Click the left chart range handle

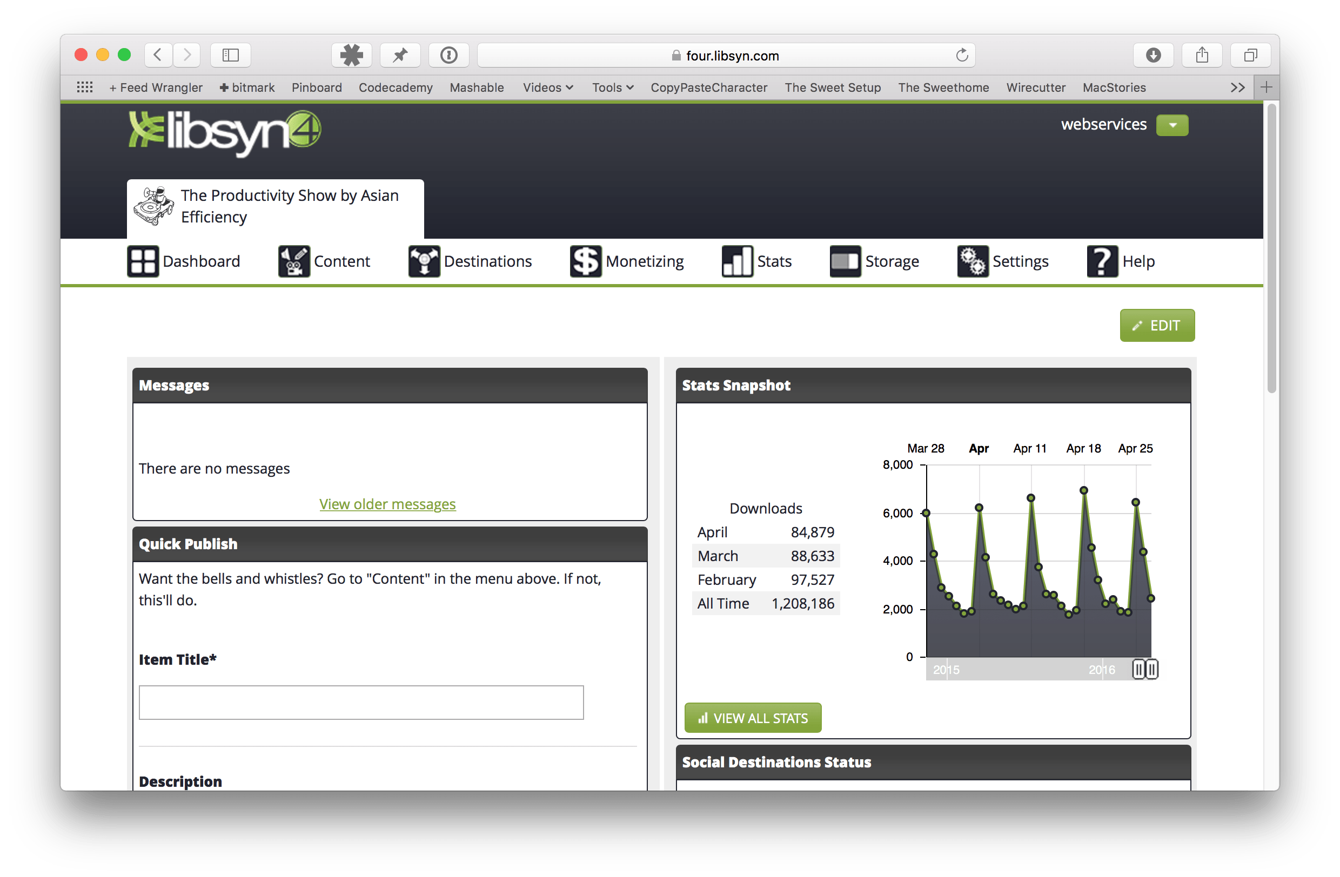[x=1138, y=670]
